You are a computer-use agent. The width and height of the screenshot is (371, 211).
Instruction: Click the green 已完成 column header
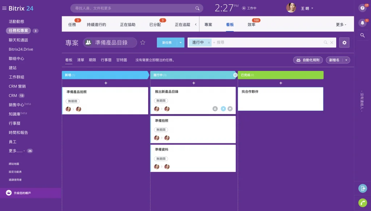click(280, 75)
